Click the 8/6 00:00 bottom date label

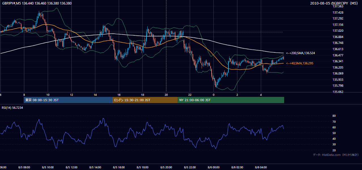pyautogui.click(x=214, y=167)
